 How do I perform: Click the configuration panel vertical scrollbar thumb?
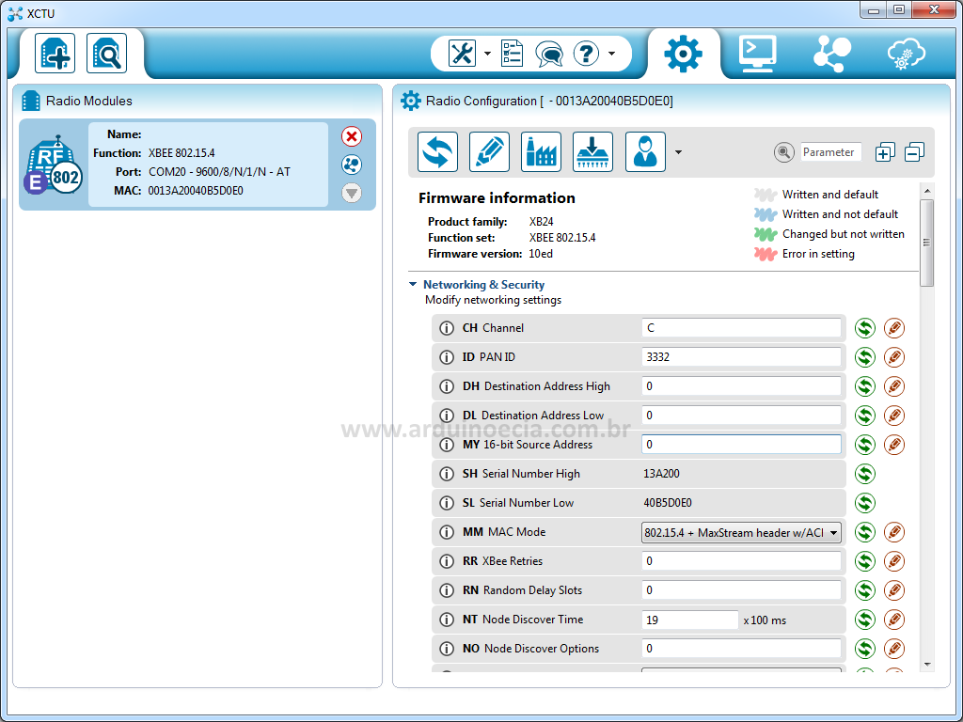pyautogui.click(x=926, y=243)
